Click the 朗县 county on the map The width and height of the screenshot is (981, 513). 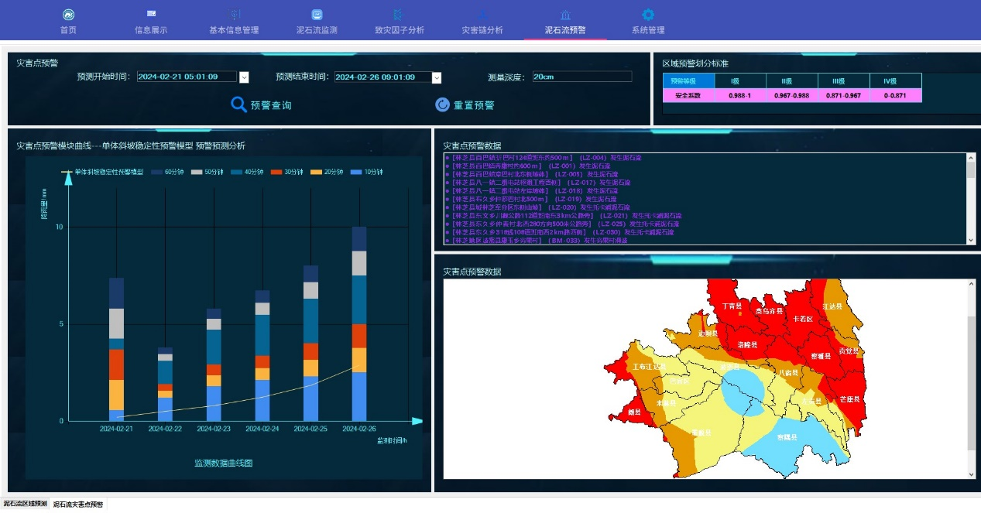pos(634,412)
